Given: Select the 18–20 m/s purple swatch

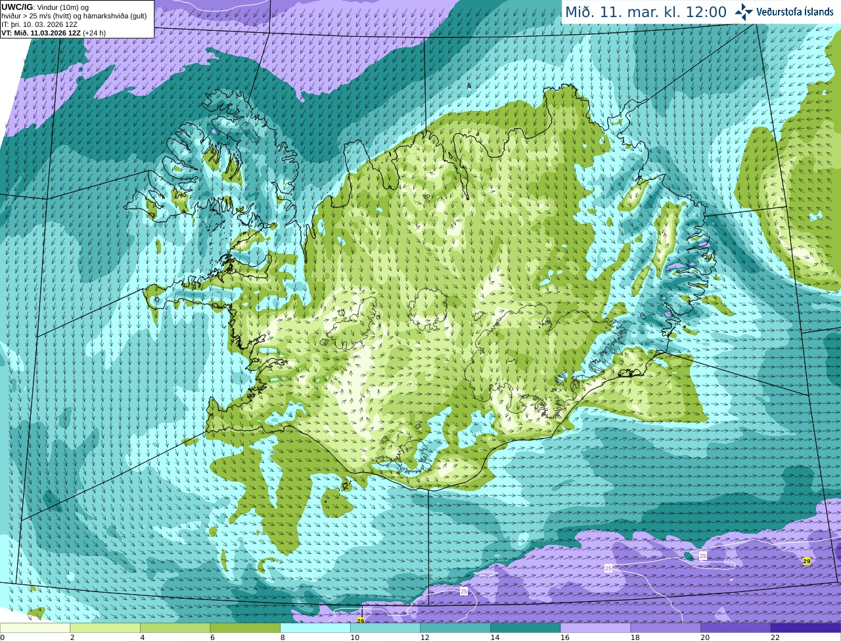Looking at the screenshot, I should [x=666, y=628].
